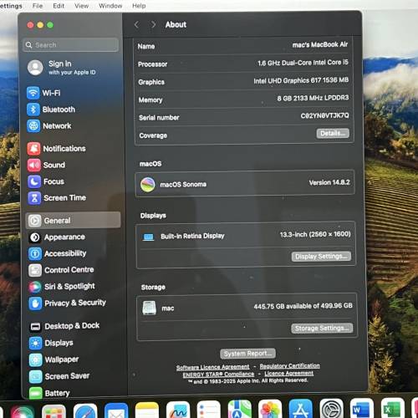The width and height of the screenshot is (418, 418).
Task: Open Maps app in the Dock
Action: (239, 410)
